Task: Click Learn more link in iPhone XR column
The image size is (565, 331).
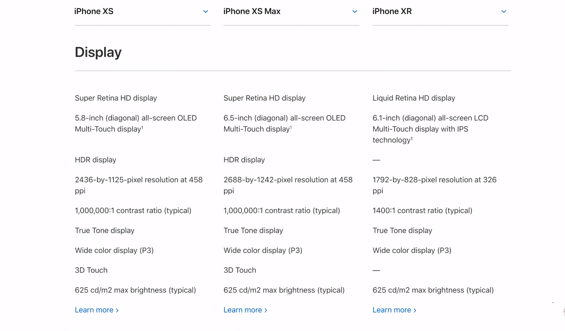Action: click(x=394, y=310)
